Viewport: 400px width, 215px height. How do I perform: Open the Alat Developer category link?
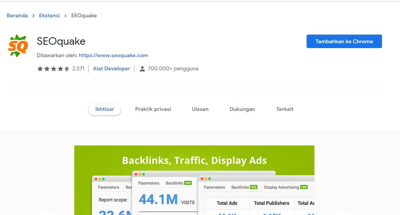click(x=111, y=68)
